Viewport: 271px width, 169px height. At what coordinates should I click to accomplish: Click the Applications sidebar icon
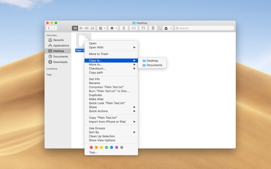coord(50,45)
